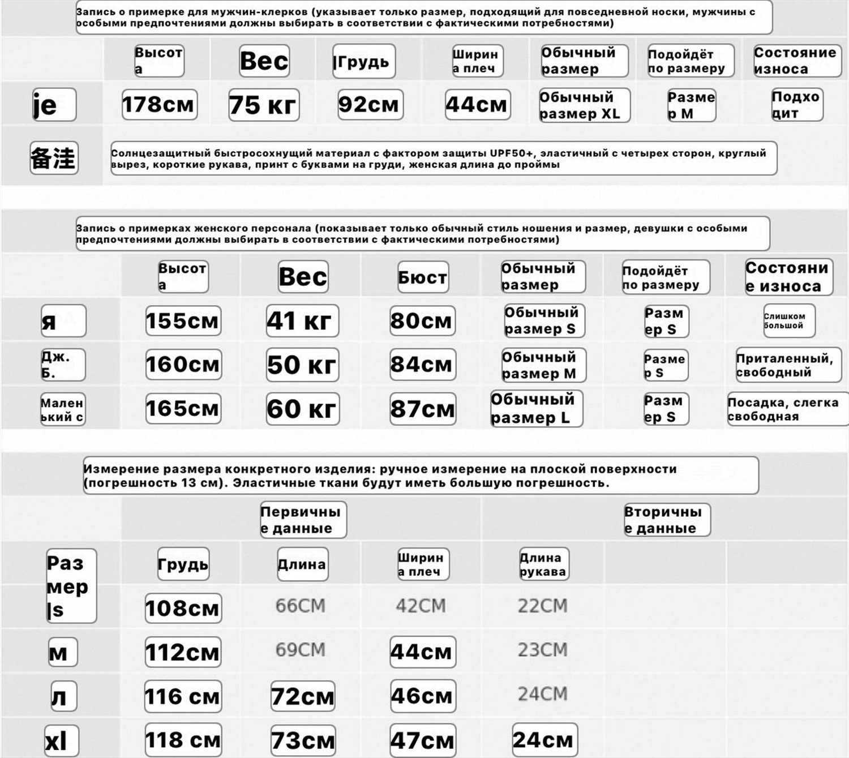This screenshot has height=758, width=849.
Task: Select the '50 кг' weight cell
Action: [302, 365]
